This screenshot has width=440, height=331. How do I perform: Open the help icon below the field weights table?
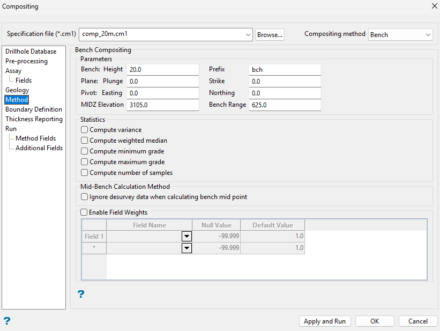[x=81, y=294]
